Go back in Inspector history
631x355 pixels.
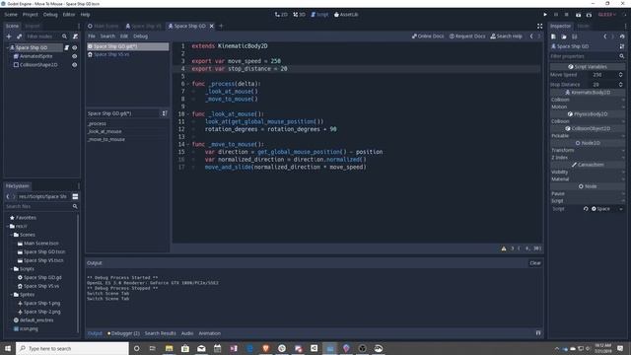click(604, 36)
